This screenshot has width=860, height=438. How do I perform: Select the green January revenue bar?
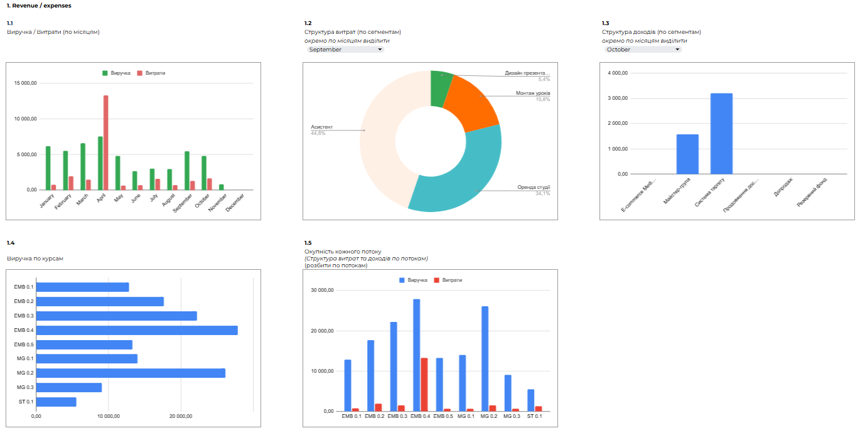48,168
